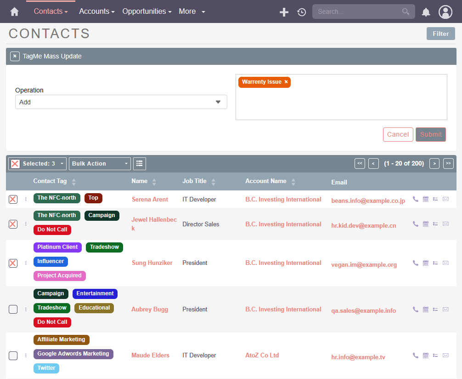462x379 pixels.
Task: Toggle the select-all checkbox
Action: tap(15, 164)
